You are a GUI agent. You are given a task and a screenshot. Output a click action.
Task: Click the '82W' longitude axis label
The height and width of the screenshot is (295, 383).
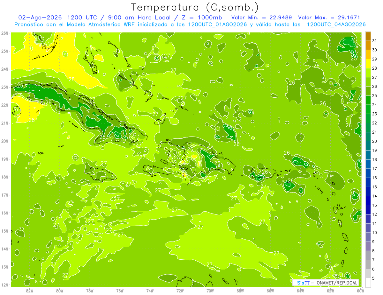pyautogui.click(x=30, y=291)
